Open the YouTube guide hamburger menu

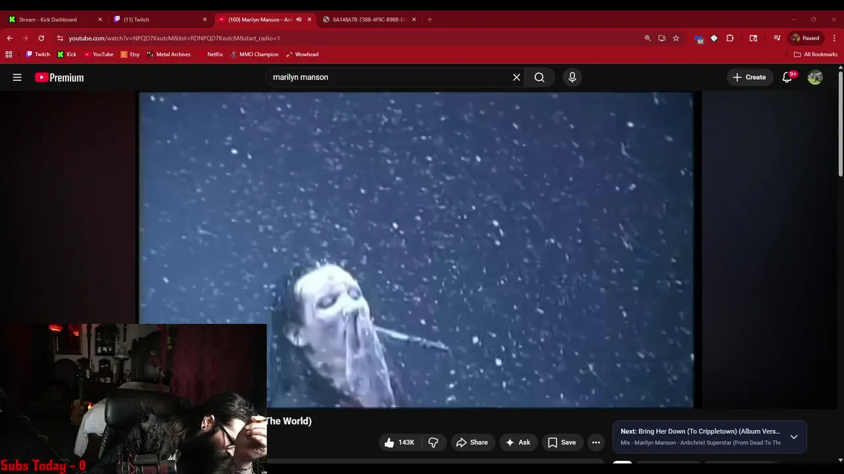pos(17,77)
